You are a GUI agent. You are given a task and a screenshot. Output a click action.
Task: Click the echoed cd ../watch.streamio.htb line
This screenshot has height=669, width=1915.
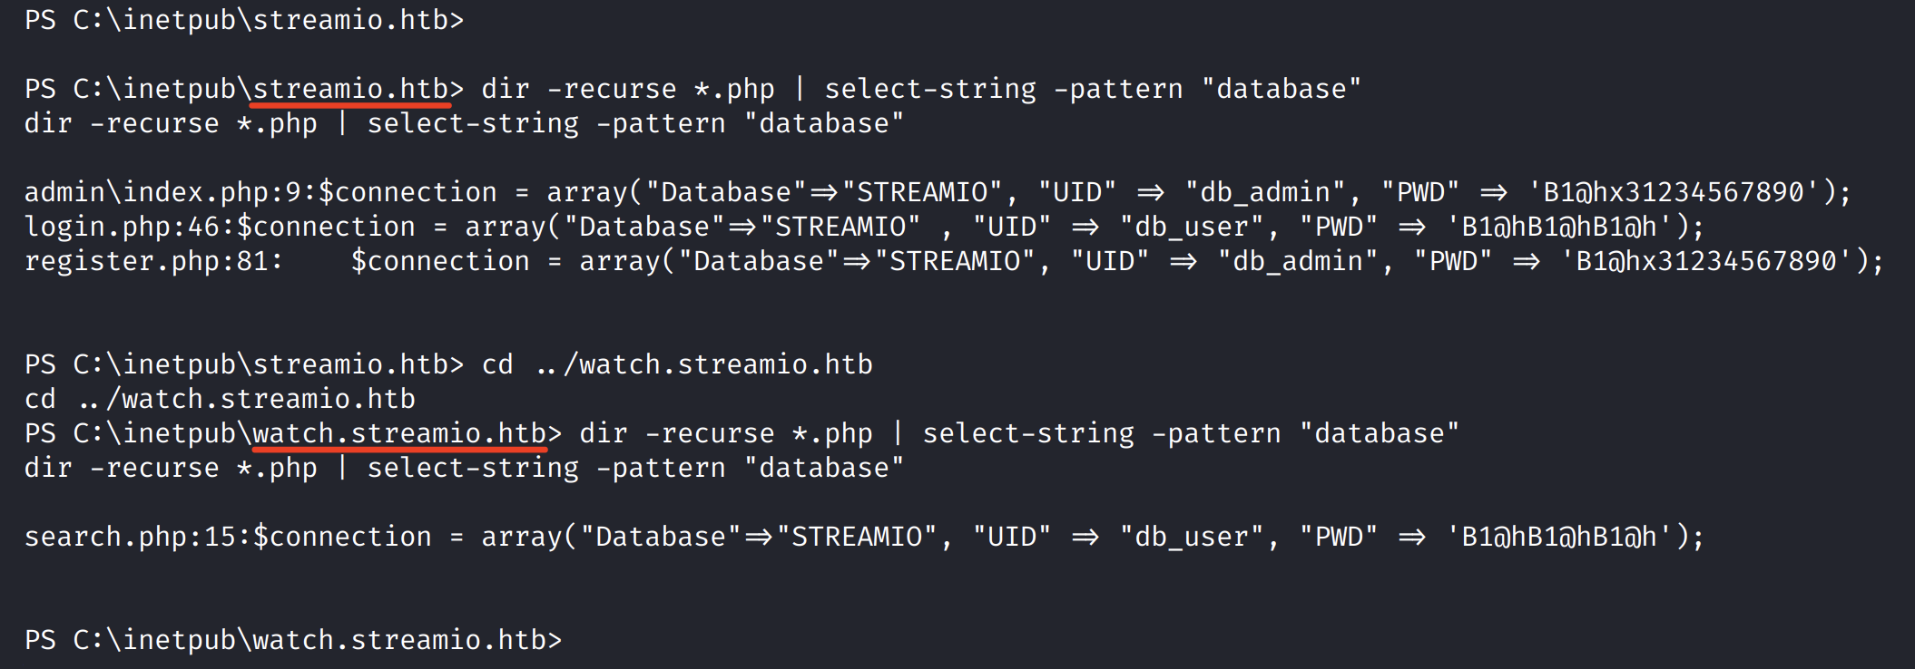220,399
